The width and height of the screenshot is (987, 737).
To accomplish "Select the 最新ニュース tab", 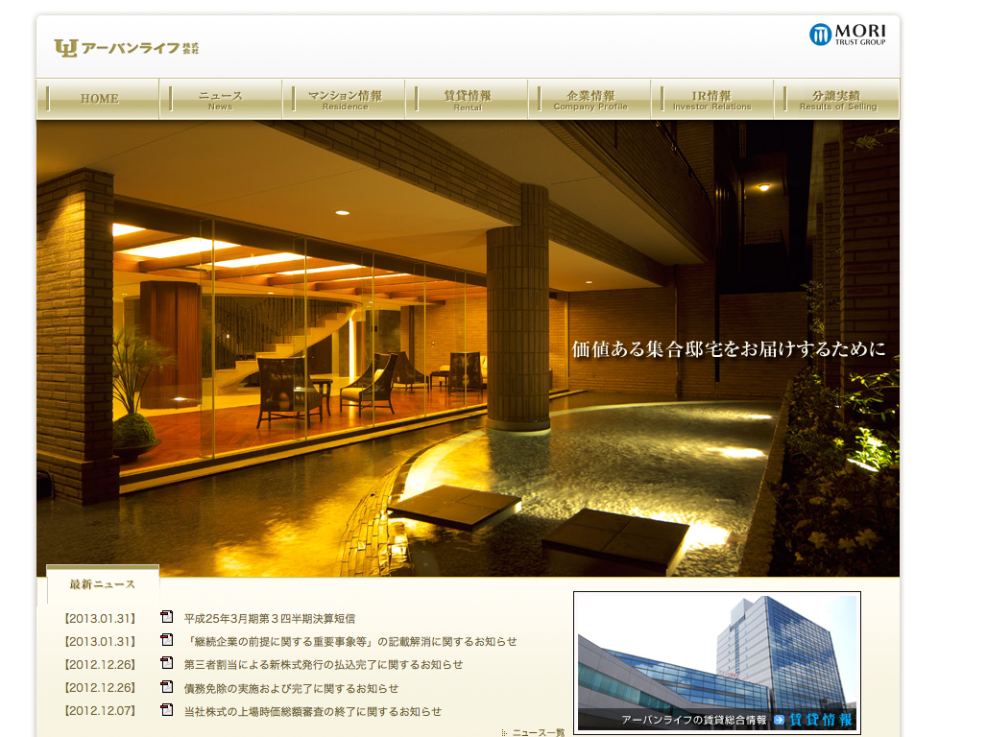I will point(103,583).
